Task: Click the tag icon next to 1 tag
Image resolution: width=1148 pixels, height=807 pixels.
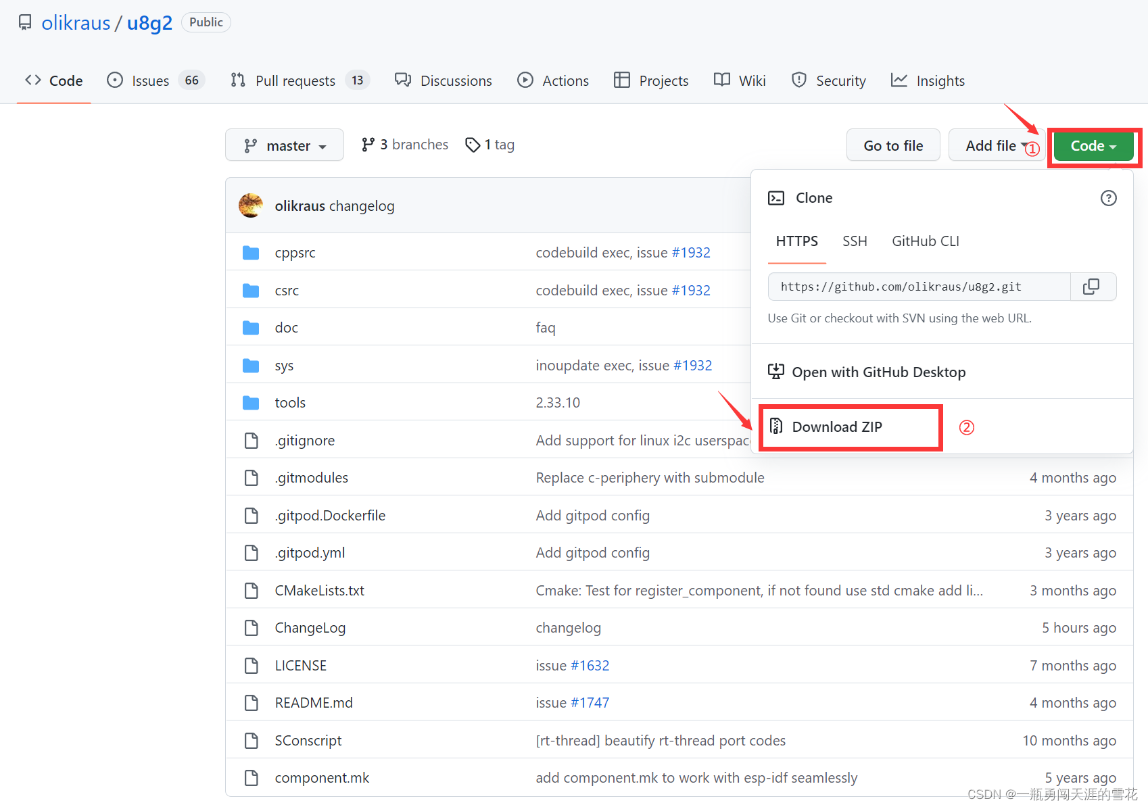Action: coord(473,145)
